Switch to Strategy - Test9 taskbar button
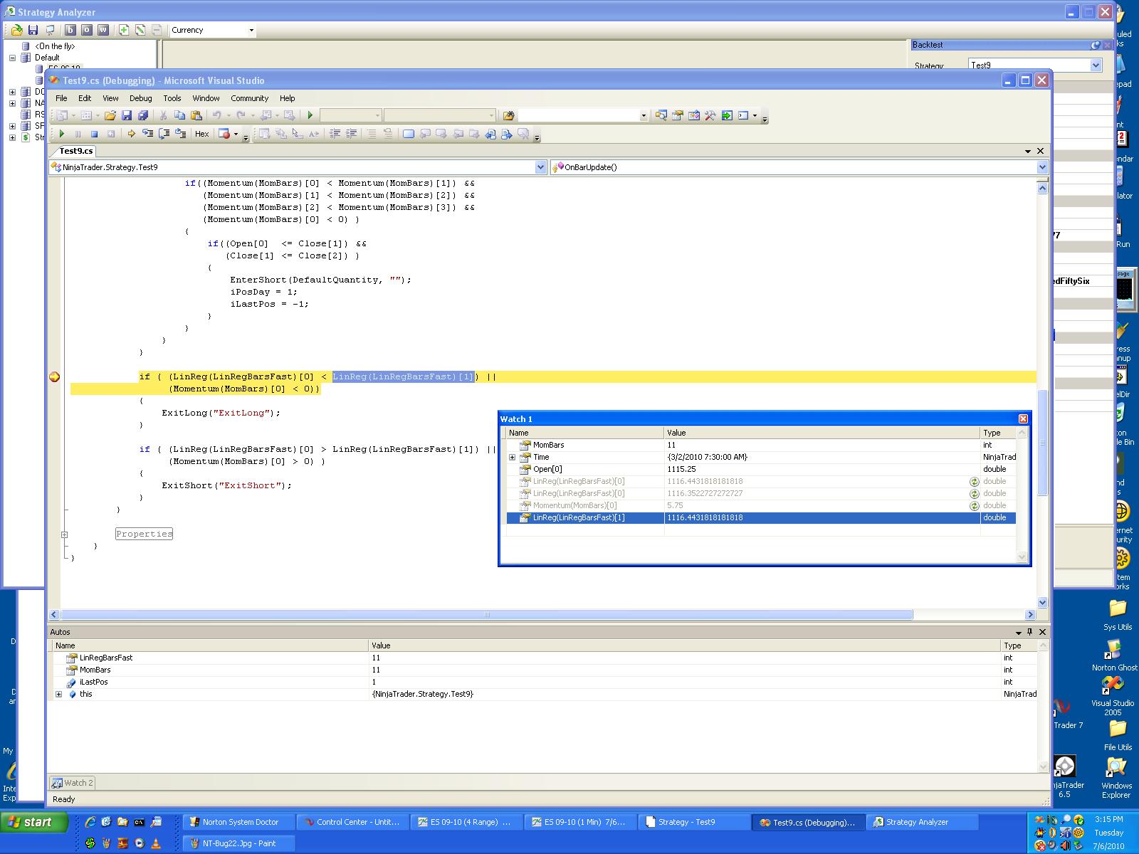This screenshot has width=1139, height=854. coord(694,823)
